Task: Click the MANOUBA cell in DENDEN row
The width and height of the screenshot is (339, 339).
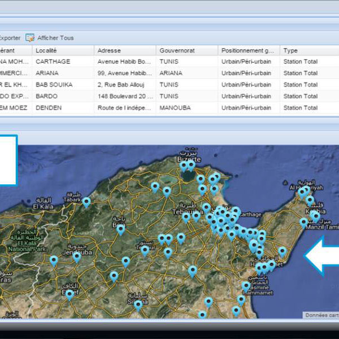Action: 175,108
